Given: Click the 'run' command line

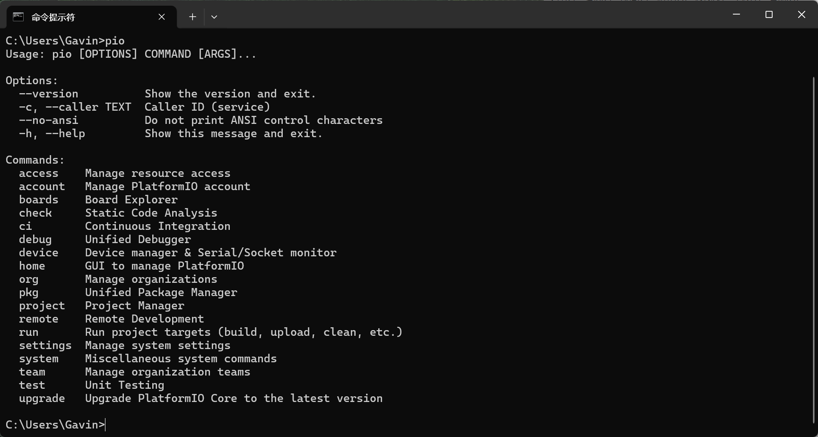Looking at the screenshot, I should coord(210,332).
